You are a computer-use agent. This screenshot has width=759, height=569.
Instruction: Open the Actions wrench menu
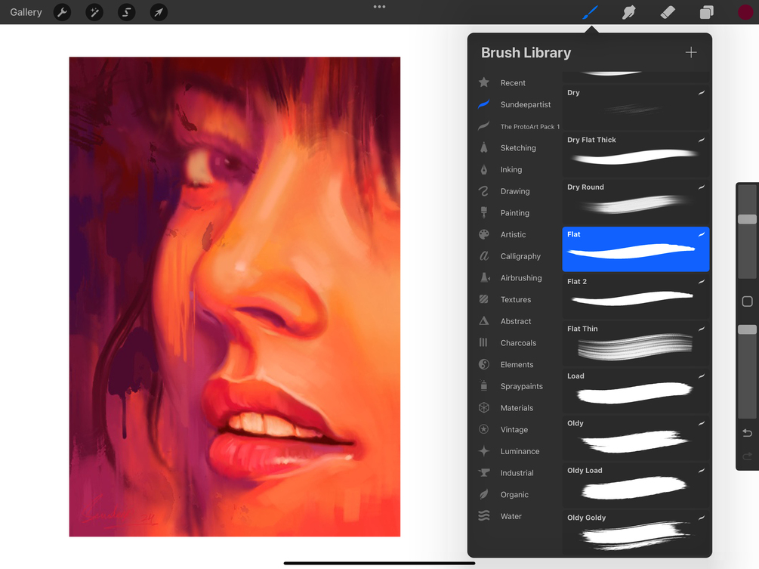(x=62, y=12)
